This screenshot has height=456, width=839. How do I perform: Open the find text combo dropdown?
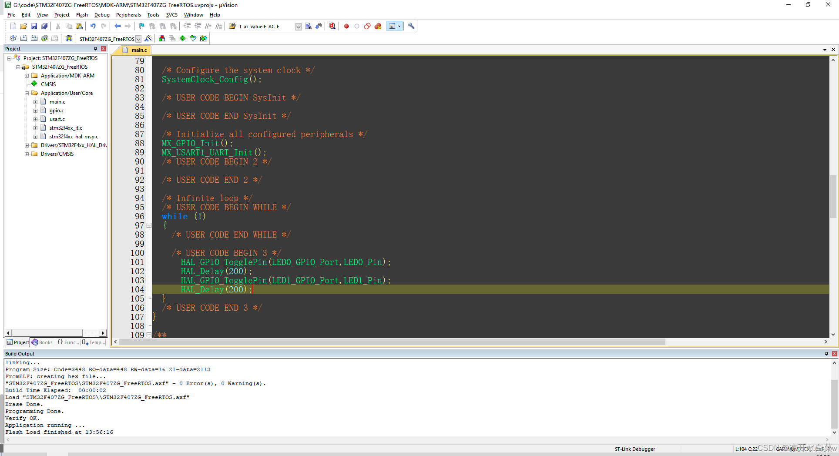coord(298,27)
